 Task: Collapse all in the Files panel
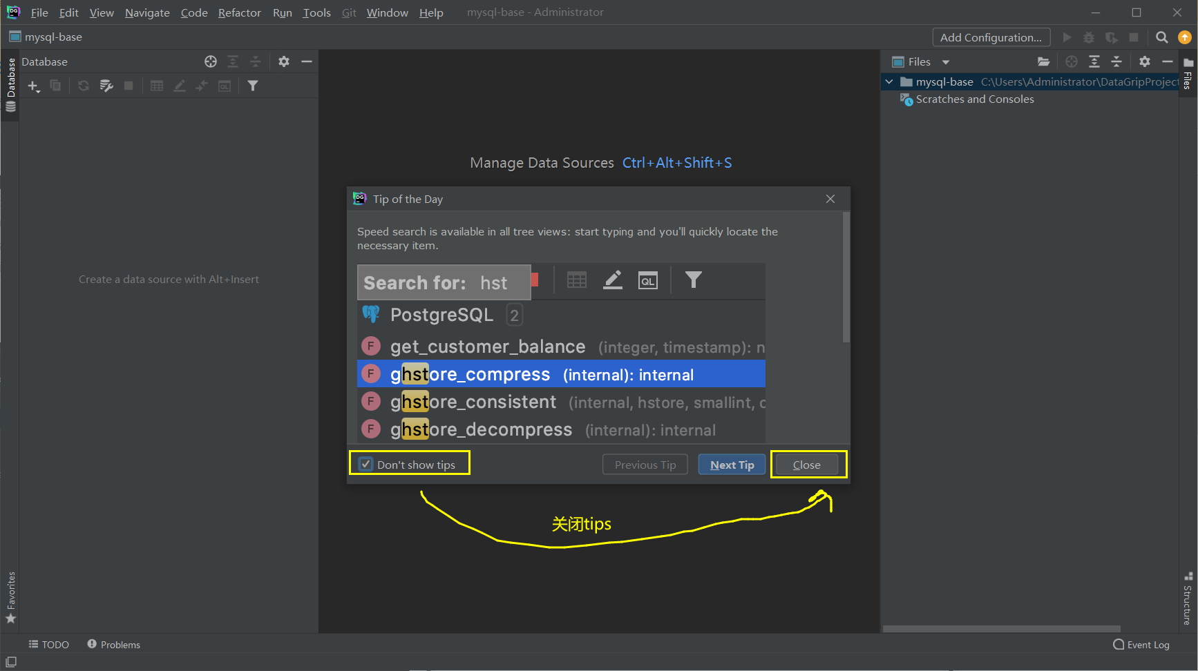pos(1116,61)
